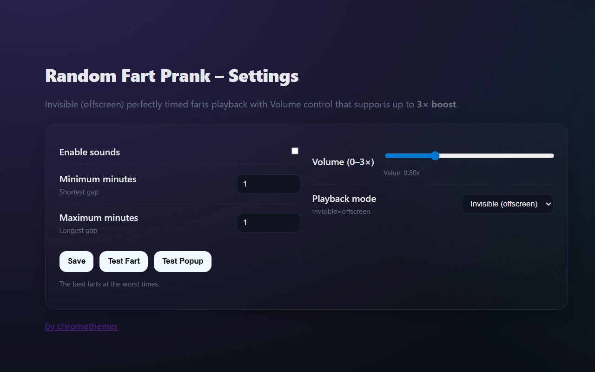This screenshot has height=372, width=595.
Task: Click the Value: 0.80x readout text
Action: tap(402, 173)
